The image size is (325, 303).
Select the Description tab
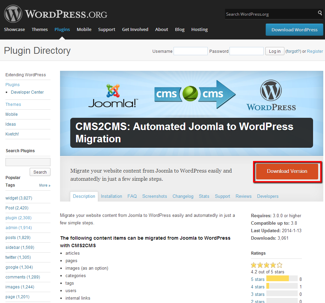84,196
